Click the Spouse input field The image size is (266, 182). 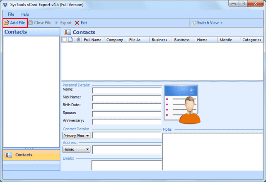point(127,114)
